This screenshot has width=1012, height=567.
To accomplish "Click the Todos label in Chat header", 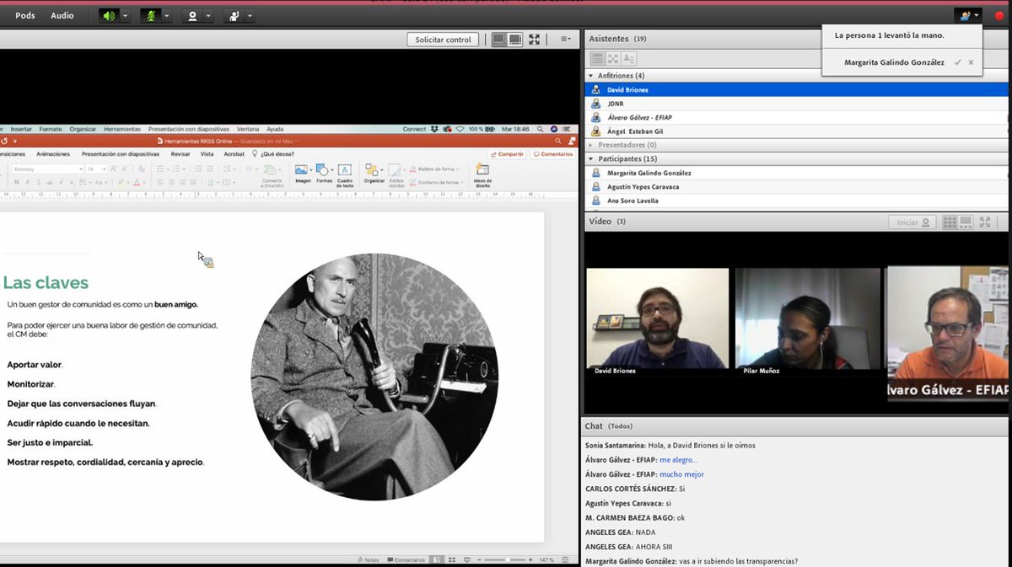I will pyautogui.click(x=620, y=426).
